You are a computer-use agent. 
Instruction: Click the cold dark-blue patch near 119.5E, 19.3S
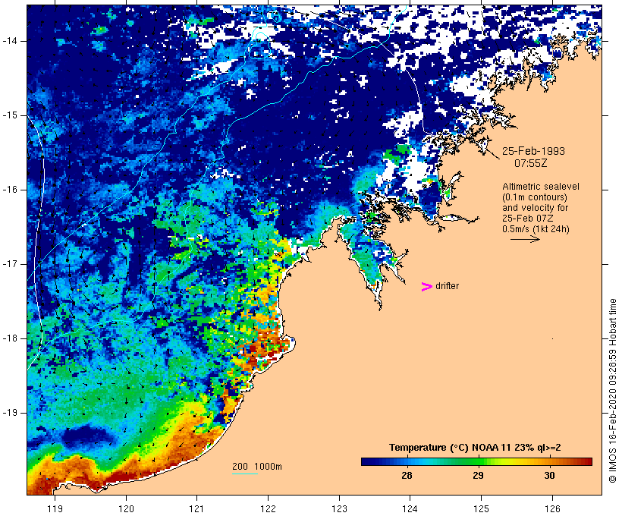coord(87,435)
